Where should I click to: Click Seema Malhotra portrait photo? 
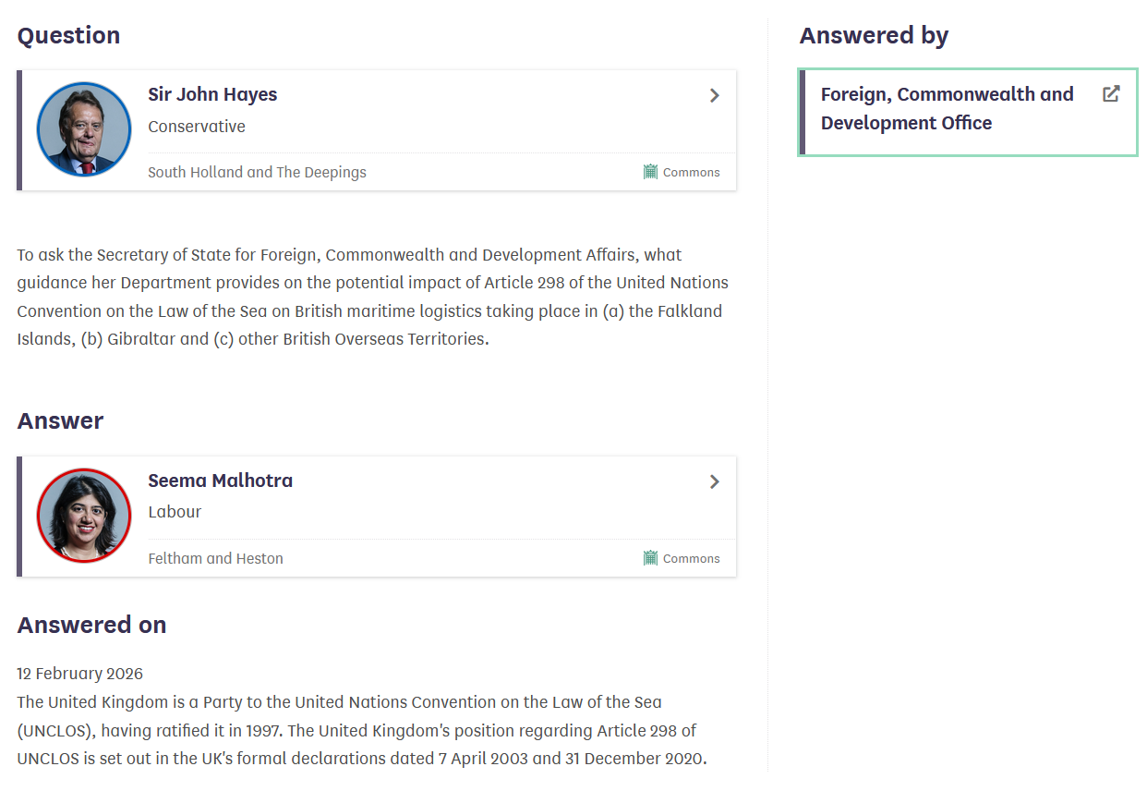coord(84,516)
